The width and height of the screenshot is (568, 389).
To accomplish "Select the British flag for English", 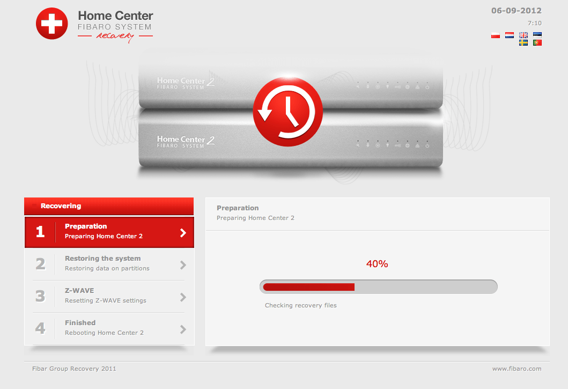I will (x=523, y=35).
